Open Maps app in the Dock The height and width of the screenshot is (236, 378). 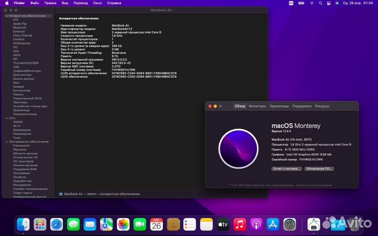[x=107, y=224]
